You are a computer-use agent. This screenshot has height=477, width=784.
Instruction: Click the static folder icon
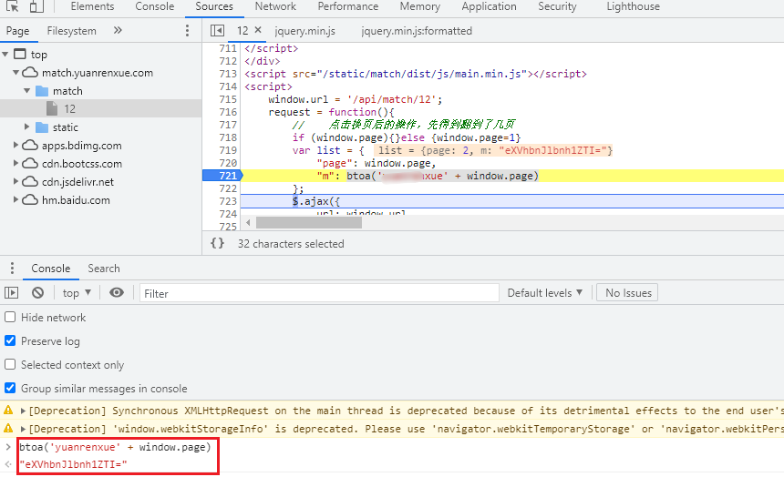42,127
